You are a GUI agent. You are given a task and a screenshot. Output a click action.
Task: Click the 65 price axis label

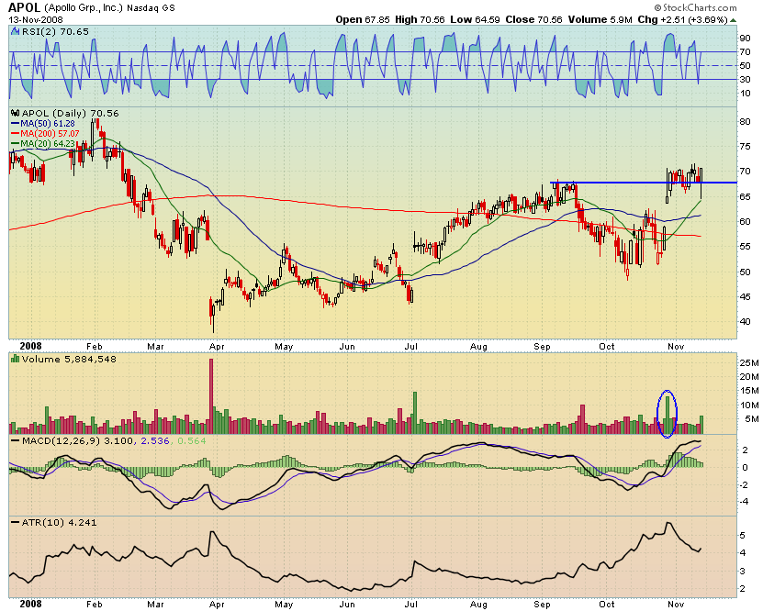(x=745, y=197)
